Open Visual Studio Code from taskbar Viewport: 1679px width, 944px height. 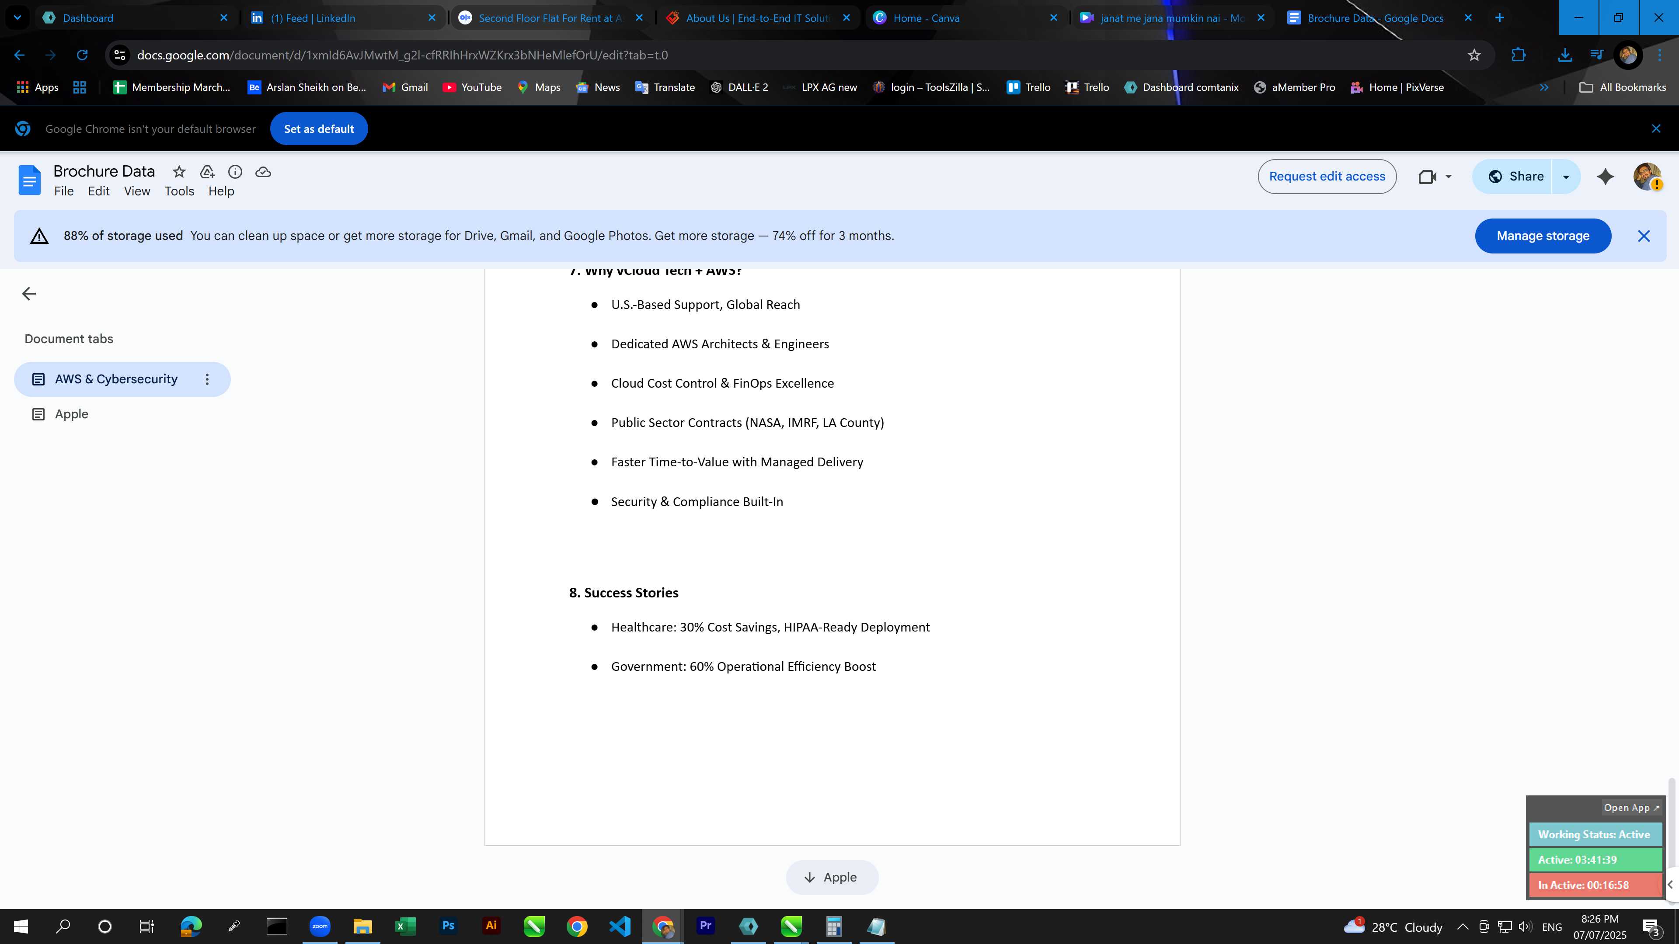[x=620, y=926]
